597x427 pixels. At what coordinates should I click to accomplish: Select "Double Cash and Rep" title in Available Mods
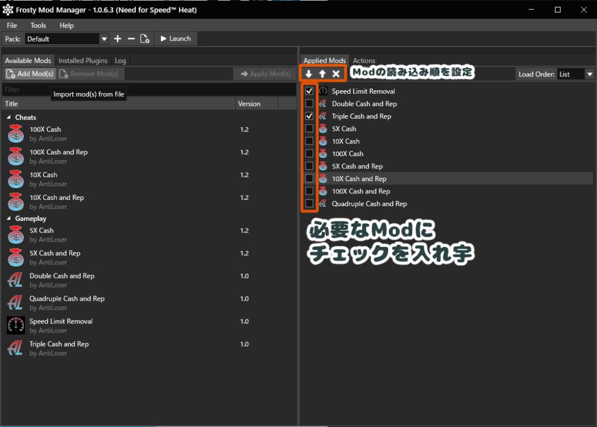tap(62, 276)
